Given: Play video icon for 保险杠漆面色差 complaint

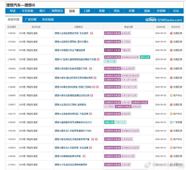Looking at the screenshot, I should (x=96, y=139).
